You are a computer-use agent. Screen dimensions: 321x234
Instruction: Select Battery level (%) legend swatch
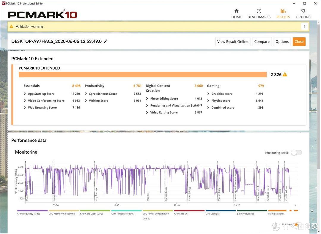(x=252, y=211)
